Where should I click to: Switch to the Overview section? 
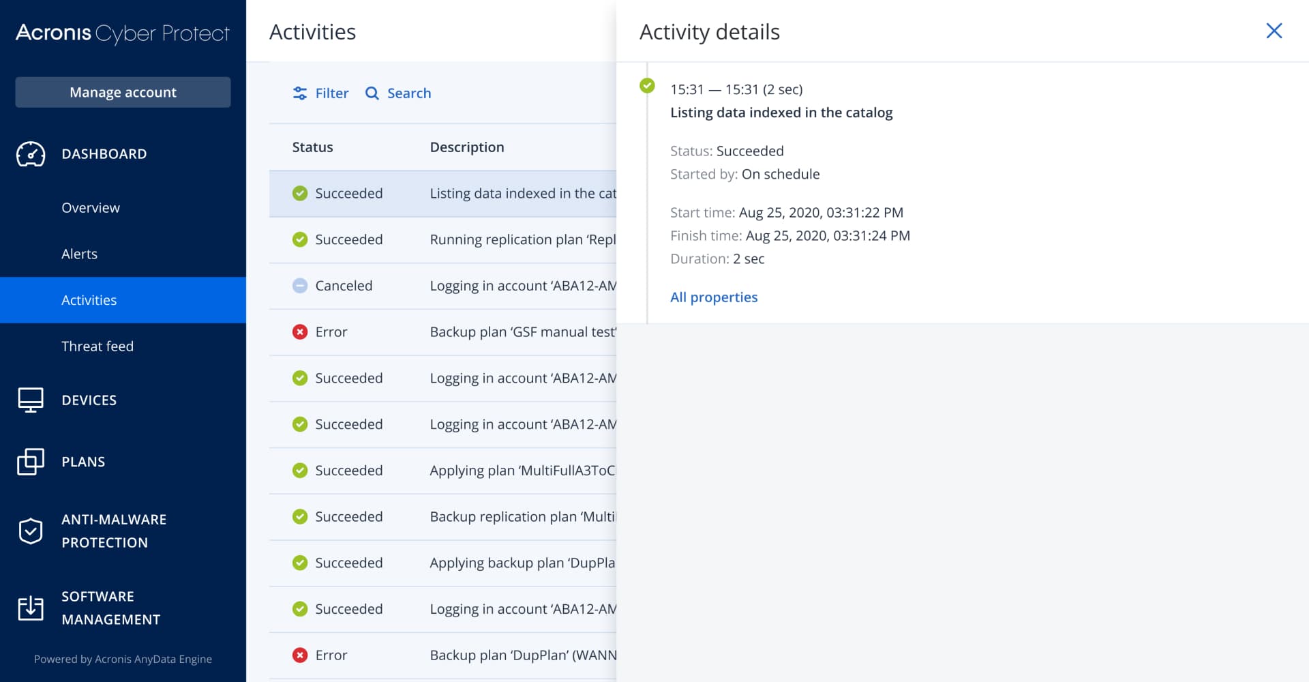[x=90, y=207]
